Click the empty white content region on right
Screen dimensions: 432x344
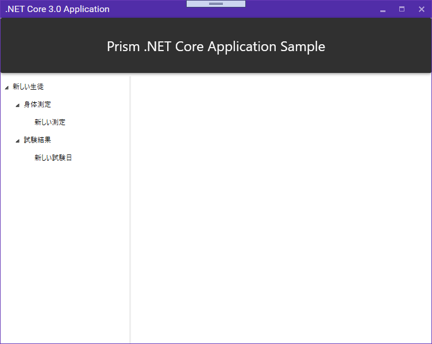(x=281, y=209)
